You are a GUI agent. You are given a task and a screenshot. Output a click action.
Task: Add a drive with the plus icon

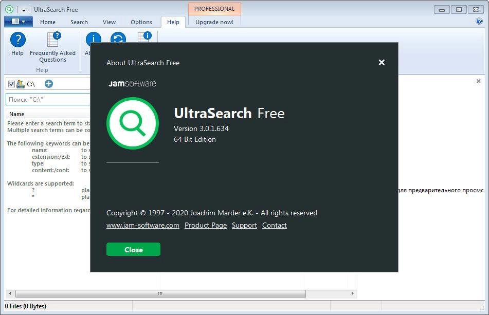pyautogui.click(x=49, y=84)
